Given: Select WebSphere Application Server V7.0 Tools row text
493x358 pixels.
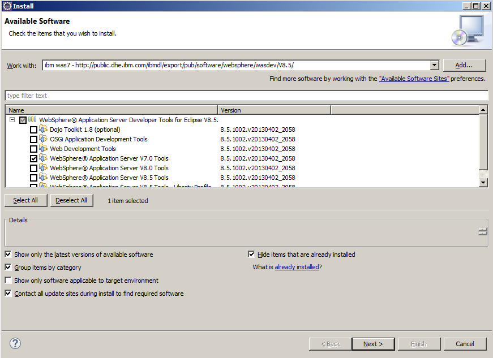Looking at the screenshot, I should 109,158.
